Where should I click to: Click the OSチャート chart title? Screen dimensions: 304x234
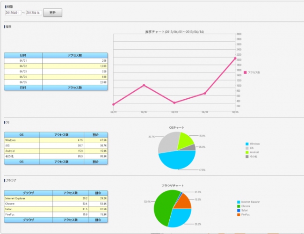tap(177, 127)
